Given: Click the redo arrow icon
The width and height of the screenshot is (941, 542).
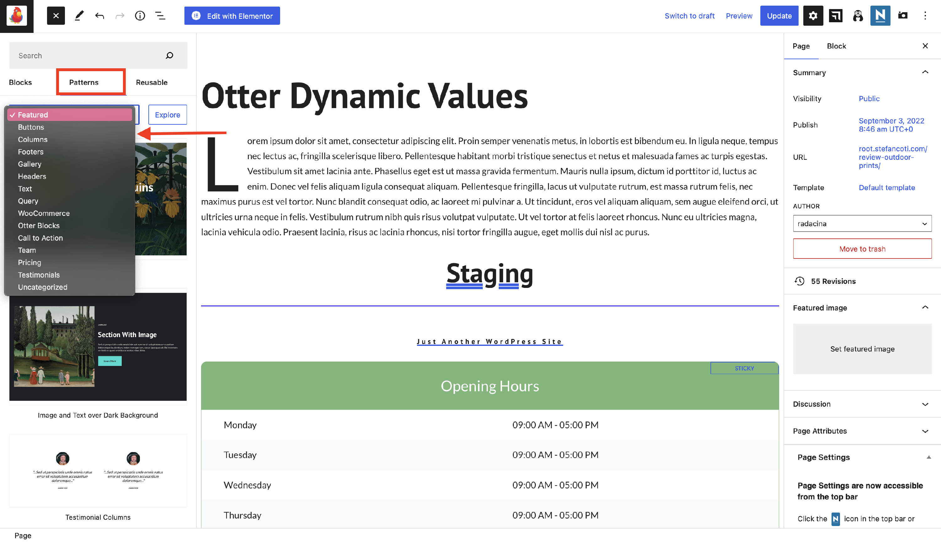Looking at the screenshot, I should coord(120,16).
